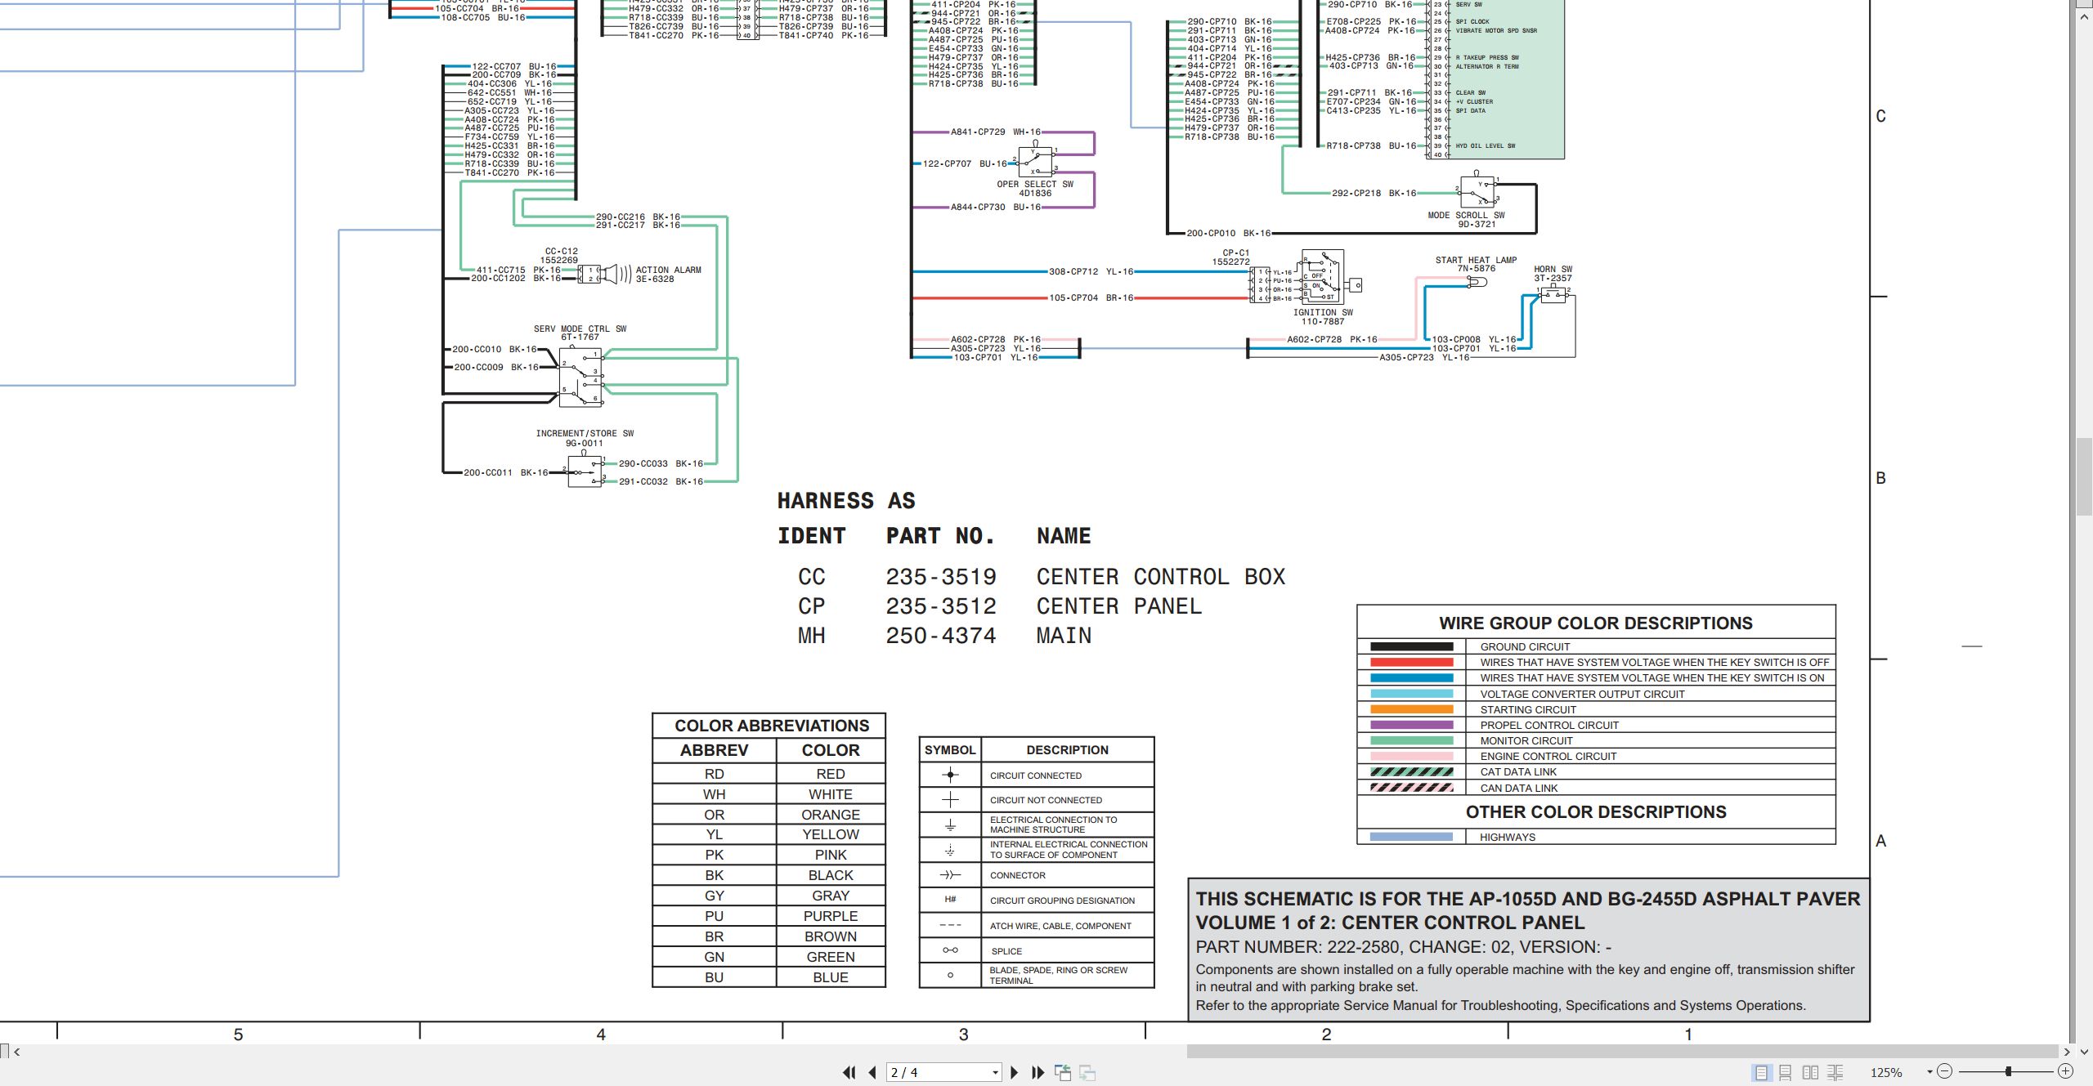This screenshot has height=1086, width=2093.
Task: Click the green MONITOR CIRCUIT color bar
Action: click(x=1412, y=740)
